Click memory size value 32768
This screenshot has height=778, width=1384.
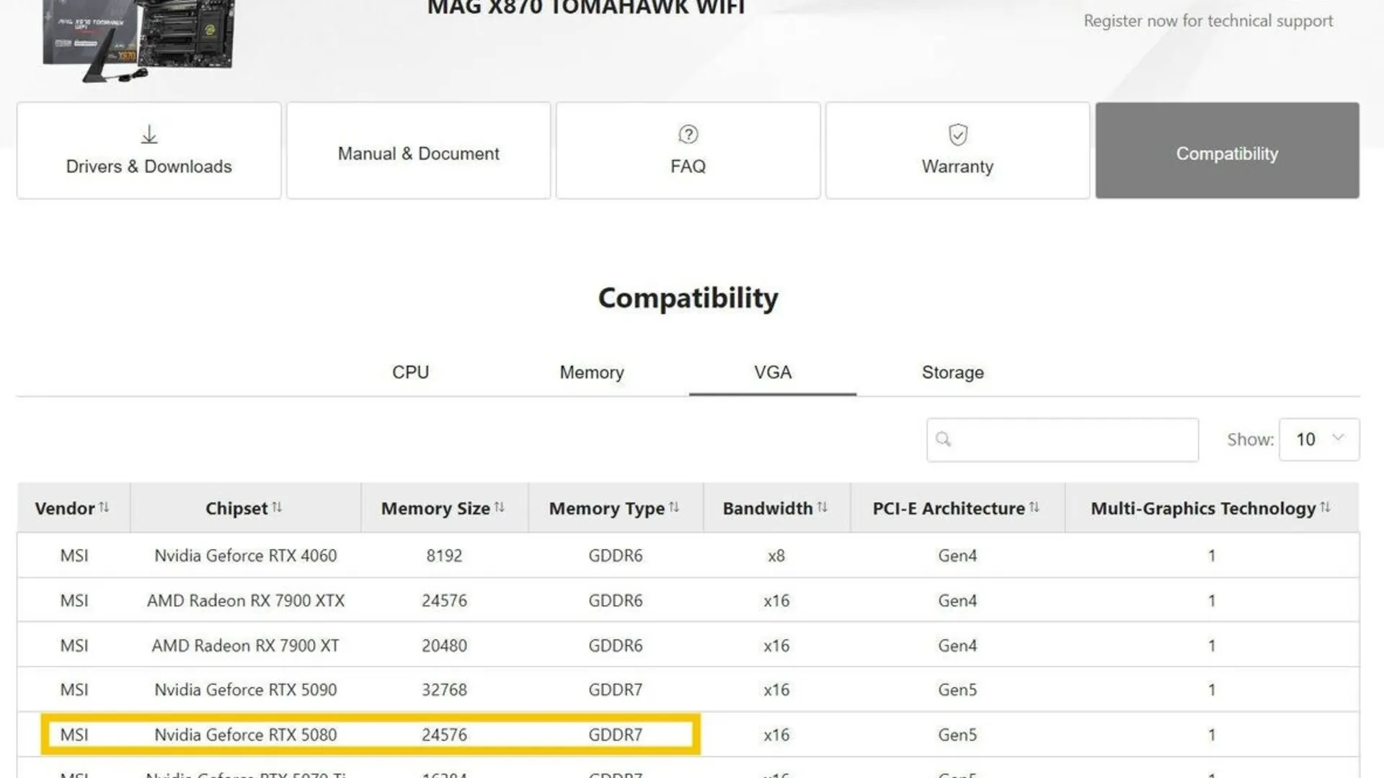(x=444, y=689)
